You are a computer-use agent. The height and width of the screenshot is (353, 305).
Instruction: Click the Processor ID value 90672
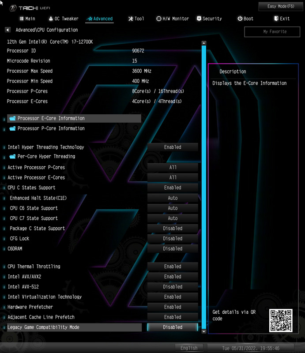(138, 51)
